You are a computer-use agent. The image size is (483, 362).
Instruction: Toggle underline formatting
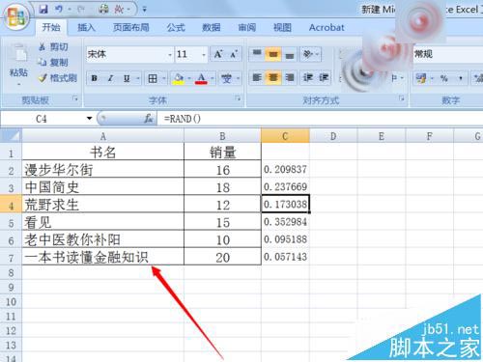(x=127, y=78)
